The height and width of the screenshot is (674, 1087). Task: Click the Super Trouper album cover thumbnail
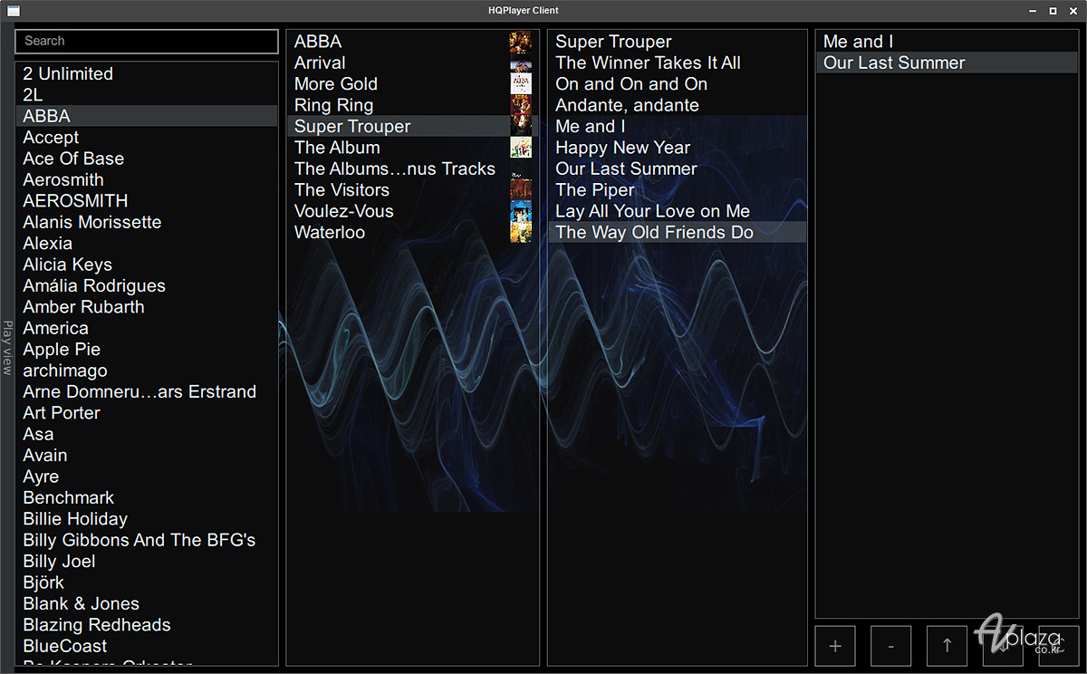point(521,127)
